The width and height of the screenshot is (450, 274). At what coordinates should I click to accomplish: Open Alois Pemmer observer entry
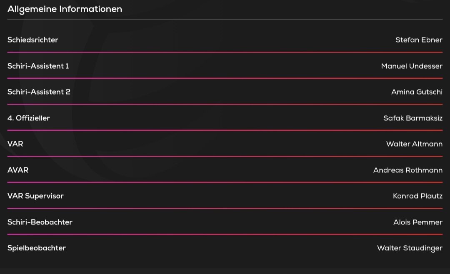[x=418, y=222]
